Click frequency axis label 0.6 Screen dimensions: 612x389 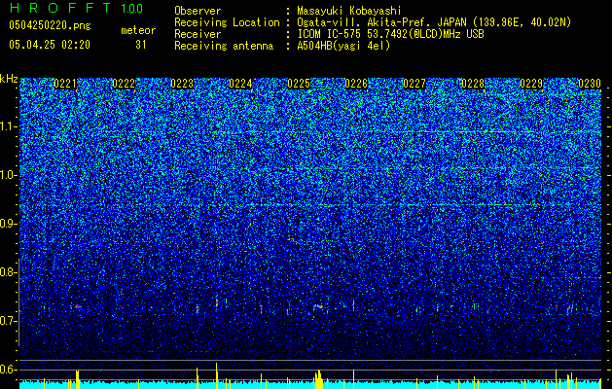pos(9,370)
